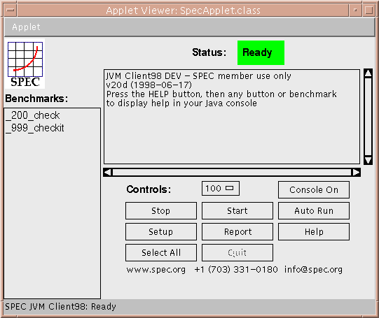This screenshot has height=318, width=379.
Task: Click the vertical scrollbar track of text area
Action: click(368, 117)
